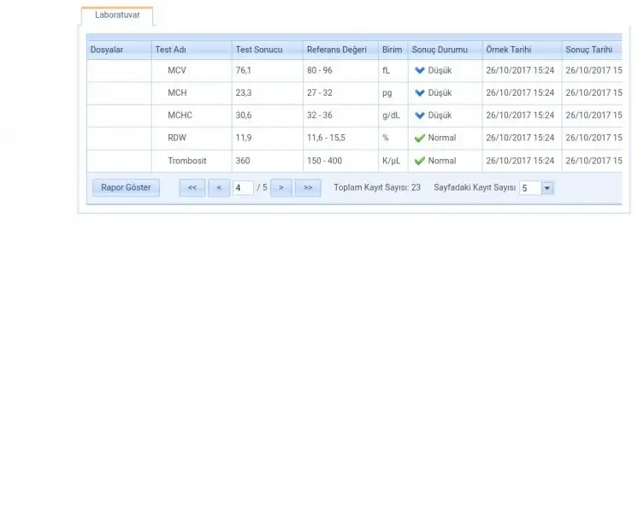Go to the previous results page

pyautogui.click(x=219, y=188)
